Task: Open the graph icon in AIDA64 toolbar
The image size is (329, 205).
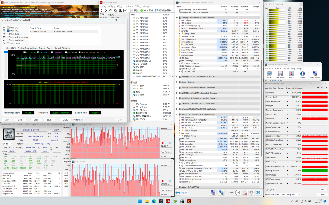Action: click(x=125, y=10)
